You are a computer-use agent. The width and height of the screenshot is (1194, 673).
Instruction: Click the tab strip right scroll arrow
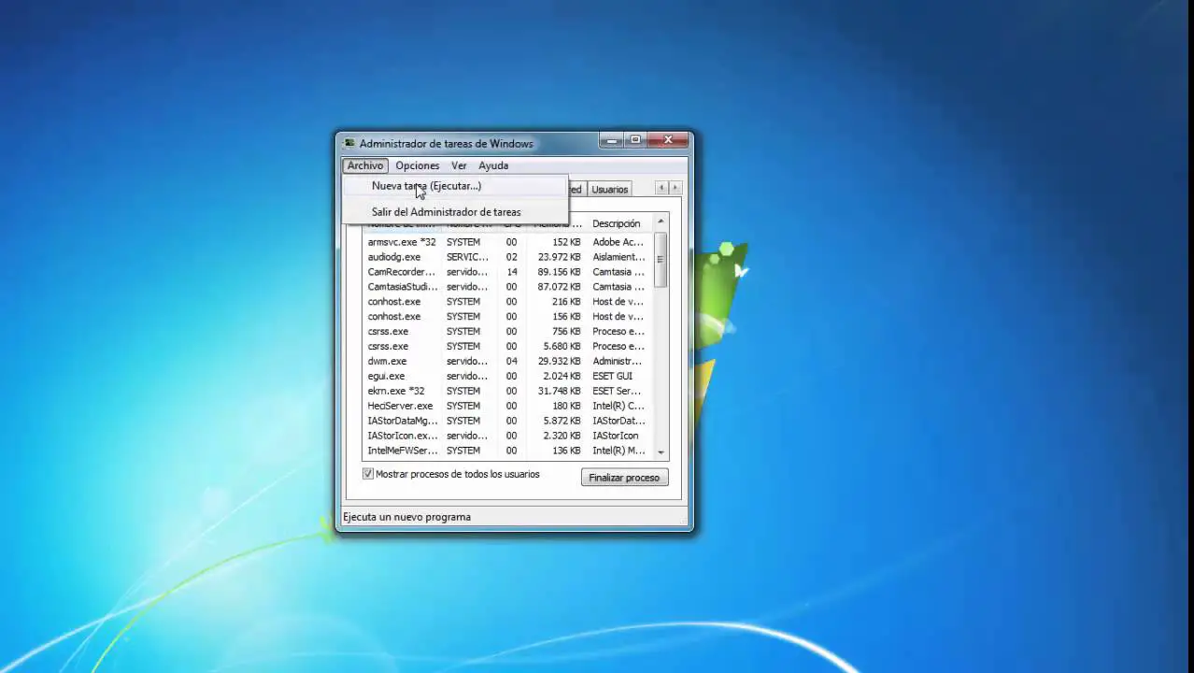pos(675,188)
